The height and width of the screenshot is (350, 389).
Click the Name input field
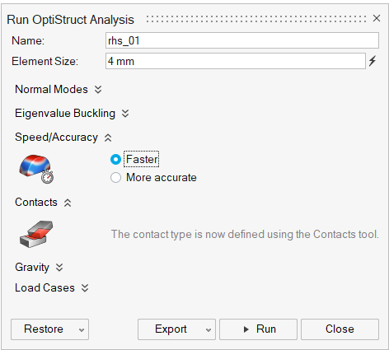tap(242, 40)
